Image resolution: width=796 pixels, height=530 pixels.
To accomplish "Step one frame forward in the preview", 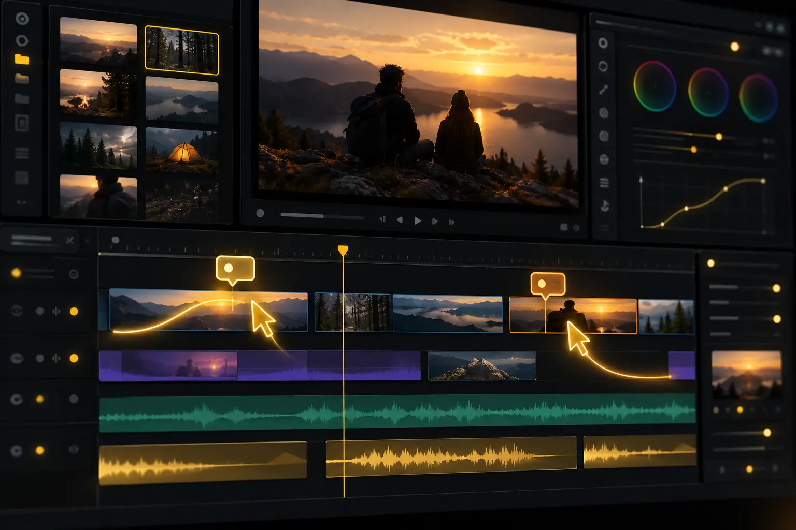I will (x=435, y=221).
